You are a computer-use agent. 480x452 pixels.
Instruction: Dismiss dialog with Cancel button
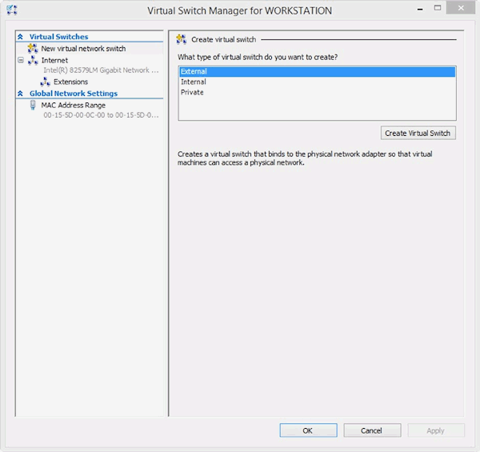point(372,430)
